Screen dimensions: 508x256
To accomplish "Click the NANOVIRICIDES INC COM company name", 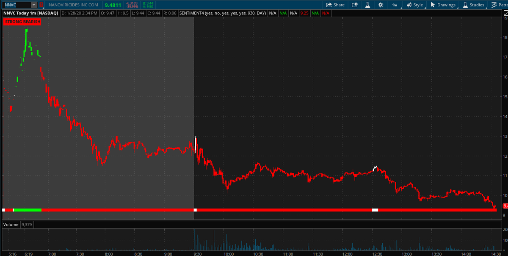I will (74, 5).
